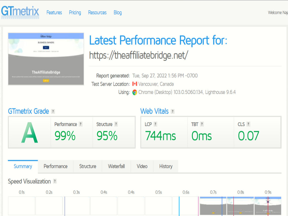Open the History tab
This screenshot has width=288, height=216.
coord(166,166)
